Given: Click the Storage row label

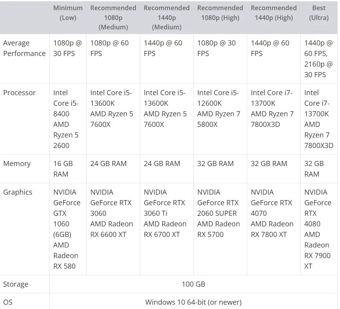Looking at the screenshot, I should click(x=16, y=284).
